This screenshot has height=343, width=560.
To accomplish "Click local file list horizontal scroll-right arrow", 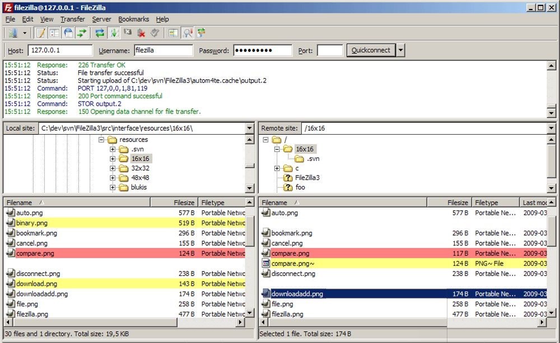I will click(240, 322).
